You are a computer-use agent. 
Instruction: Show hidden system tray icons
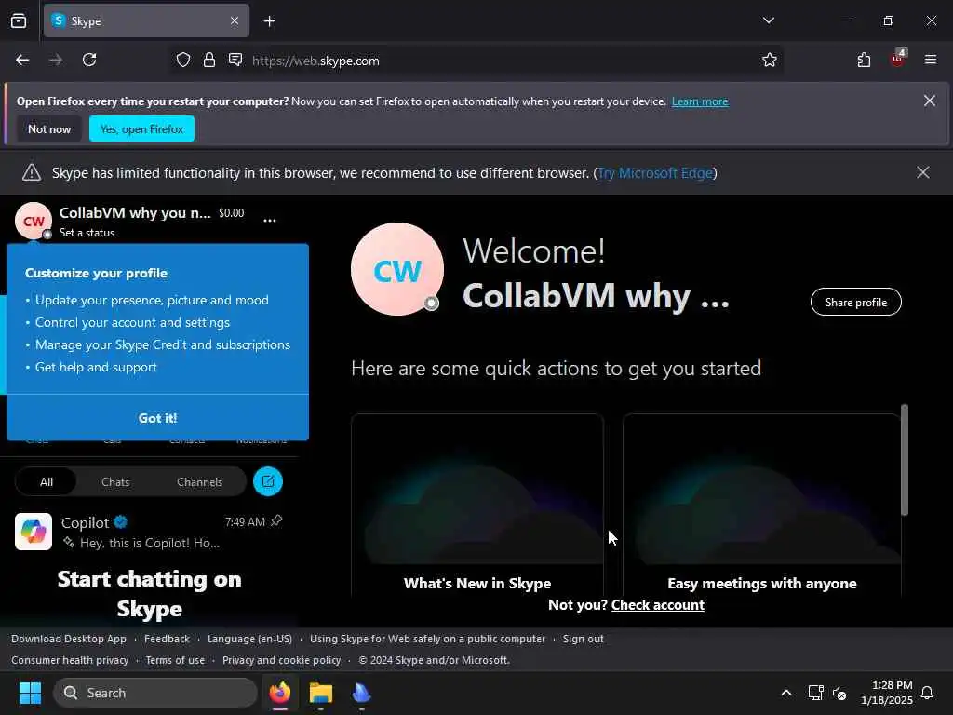(x=785, y=693)
